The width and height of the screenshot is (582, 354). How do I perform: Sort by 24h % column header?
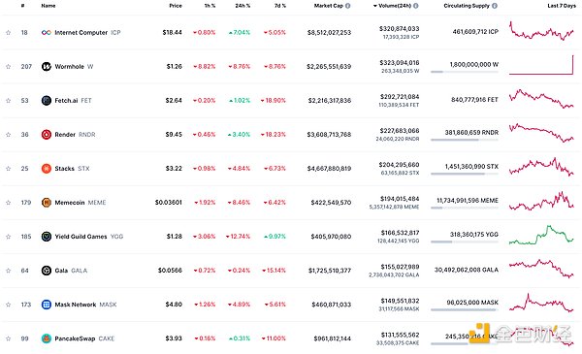(x=242, y=6)
